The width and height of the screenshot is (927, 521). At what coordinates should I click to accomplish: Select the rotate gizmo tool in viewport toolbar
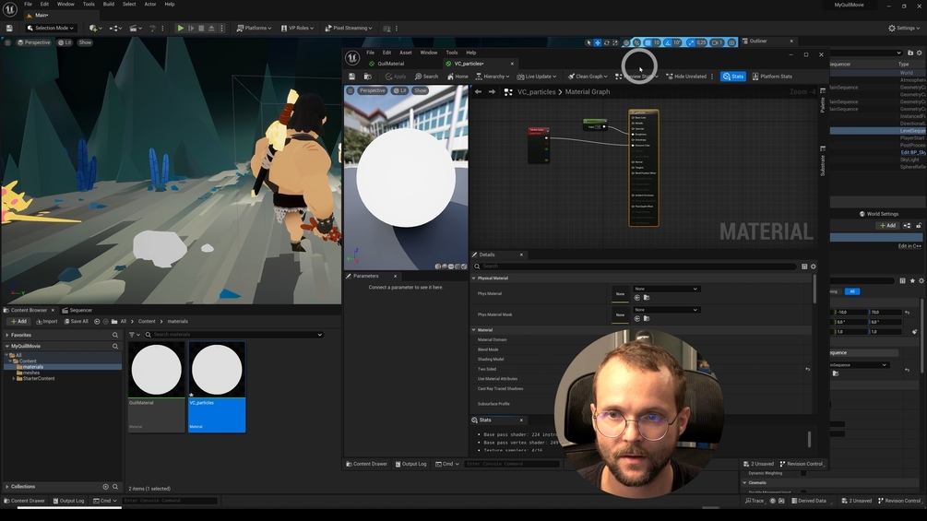click(x=606, y=42)
